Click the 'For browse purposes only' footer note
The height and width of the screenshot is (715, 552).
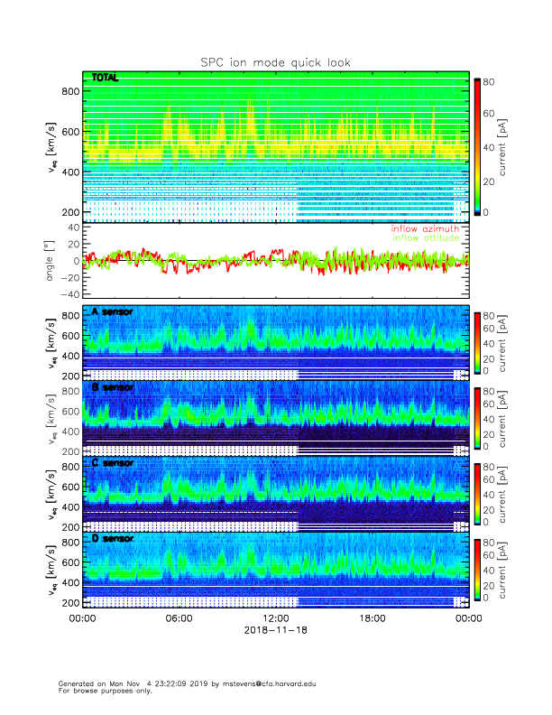point(102,691)
